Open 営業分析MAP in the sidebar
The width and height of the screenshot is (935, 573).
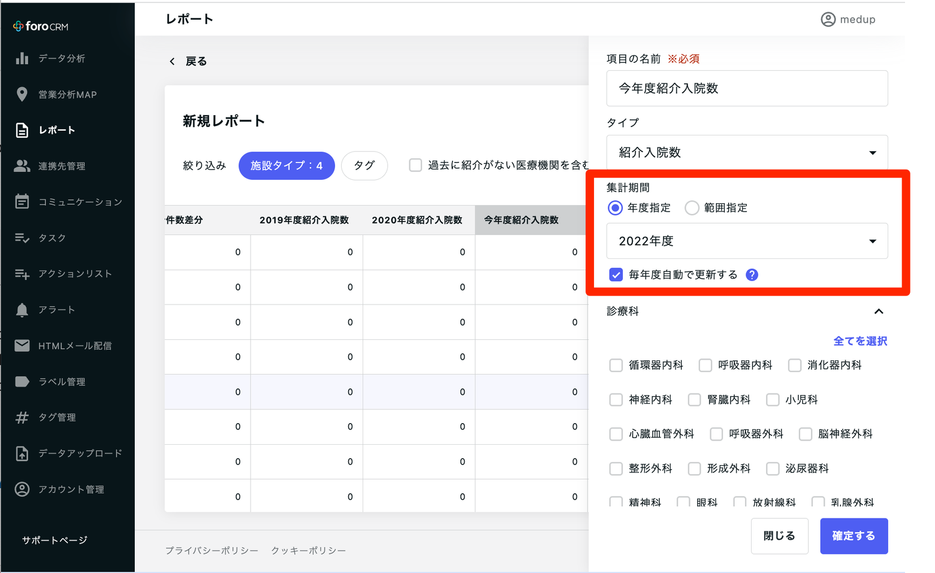(68, 94)
